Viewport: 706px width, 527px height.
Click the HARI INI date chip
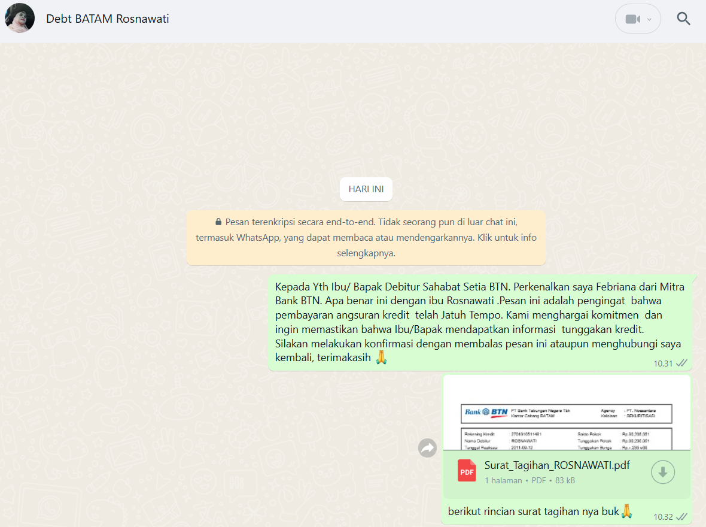[x=366, y=189]
